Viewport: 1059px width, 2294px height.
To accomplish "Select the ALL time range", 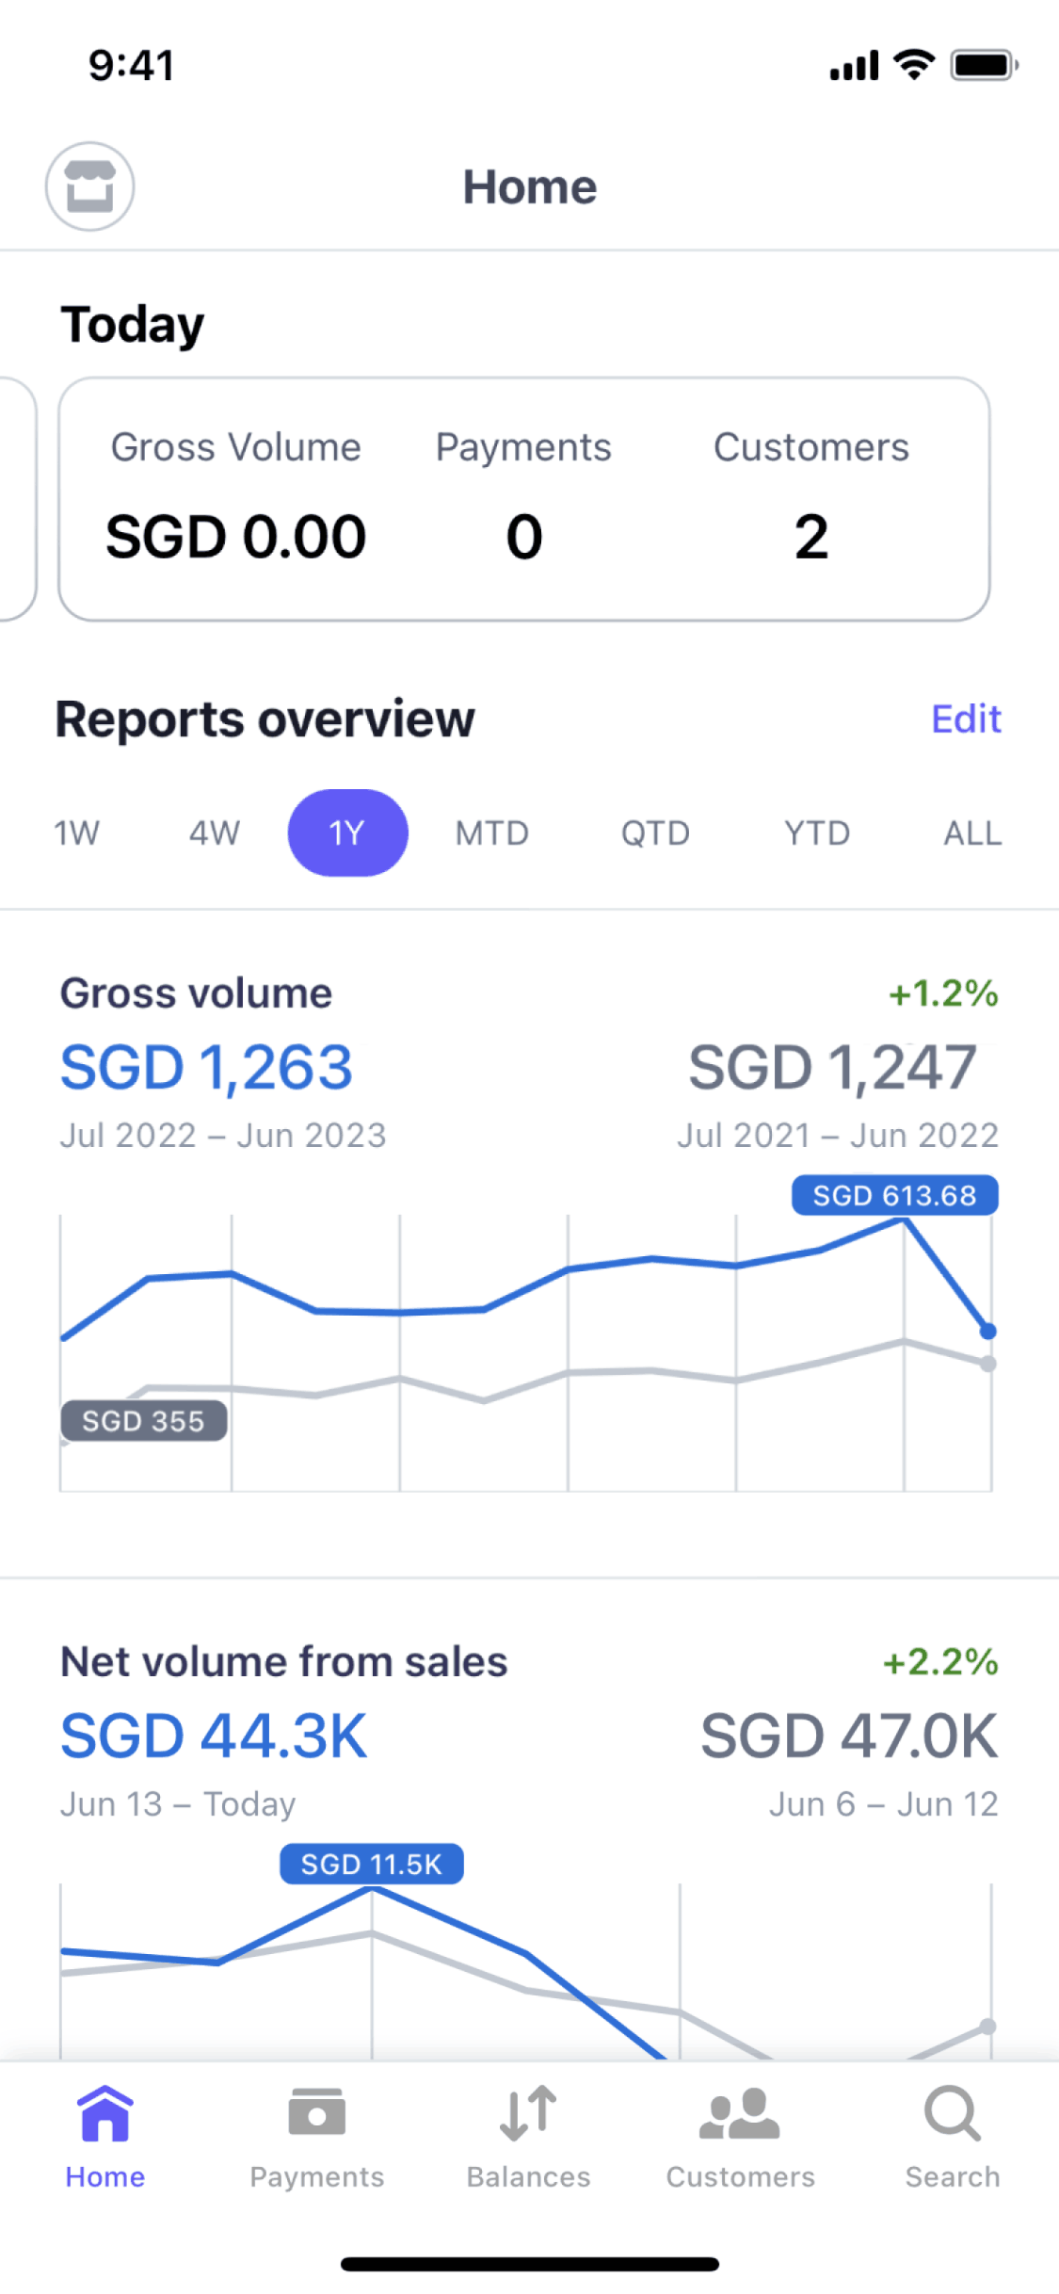I will pos(973,833).
